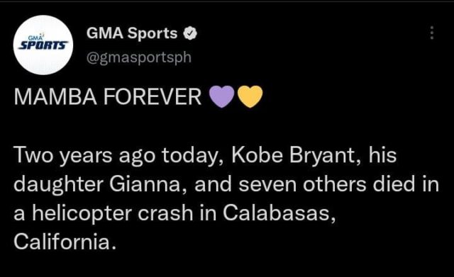
Task: Open the GMA Sports profile avatar
Action: pos(43,45)
